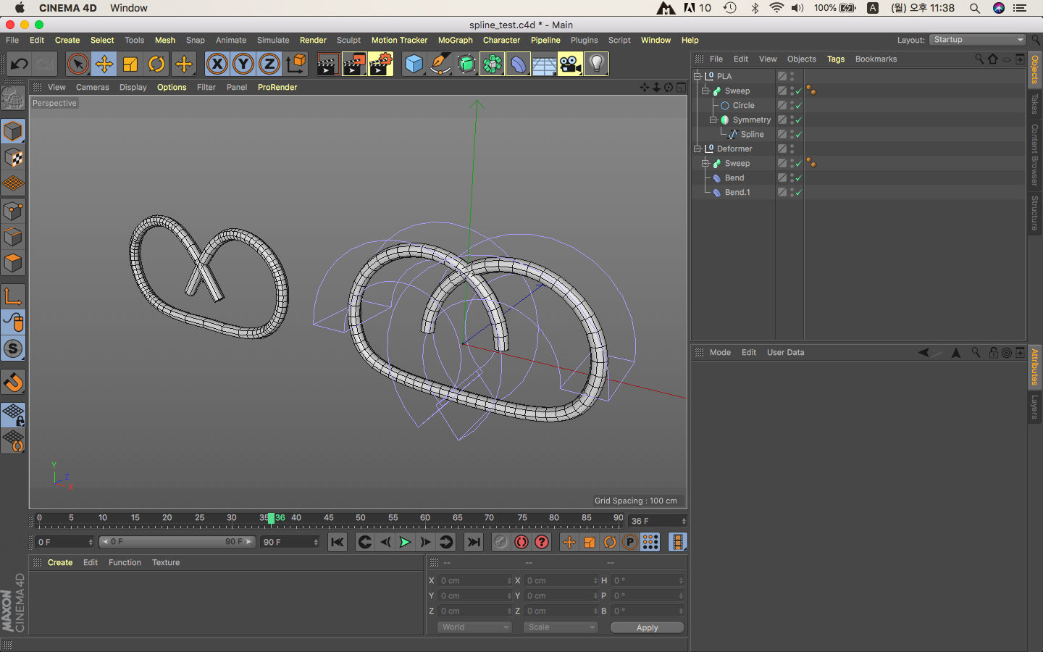Collapse the first Sweep under PLA
The image size is (1043, 652).
pos(705,91)
